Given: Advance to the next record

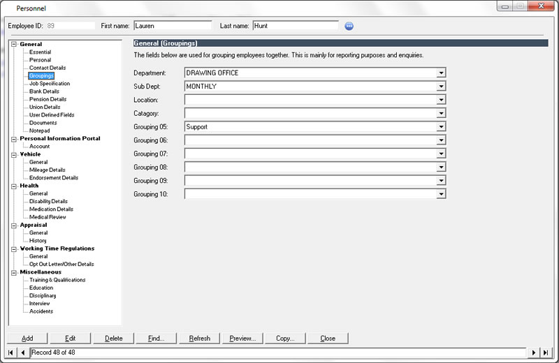Looking at the screenshot, I should coord(535,353).
